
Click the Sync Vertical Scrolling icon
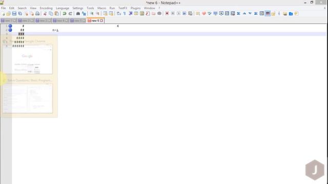pyautogui.click(x=105, y=14)
